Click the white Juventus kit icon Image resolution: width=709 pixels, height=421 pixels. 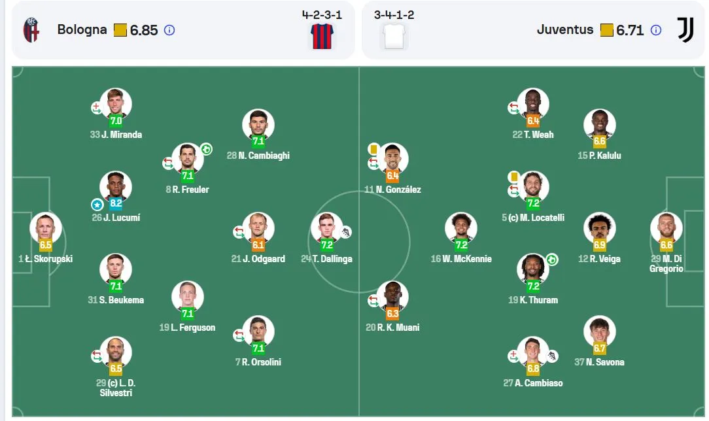tap(394, 36)
